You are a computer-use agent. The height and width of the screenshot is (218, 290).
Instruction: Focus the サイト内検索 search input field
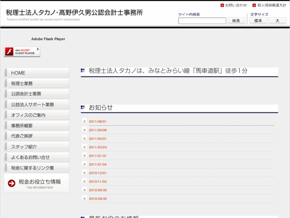pyautogui.click(x=202, y=21)
